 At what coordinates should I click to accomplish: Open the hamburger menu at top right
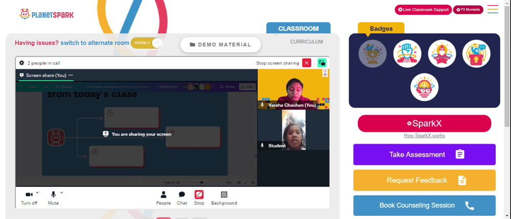[x=493, y=9]
